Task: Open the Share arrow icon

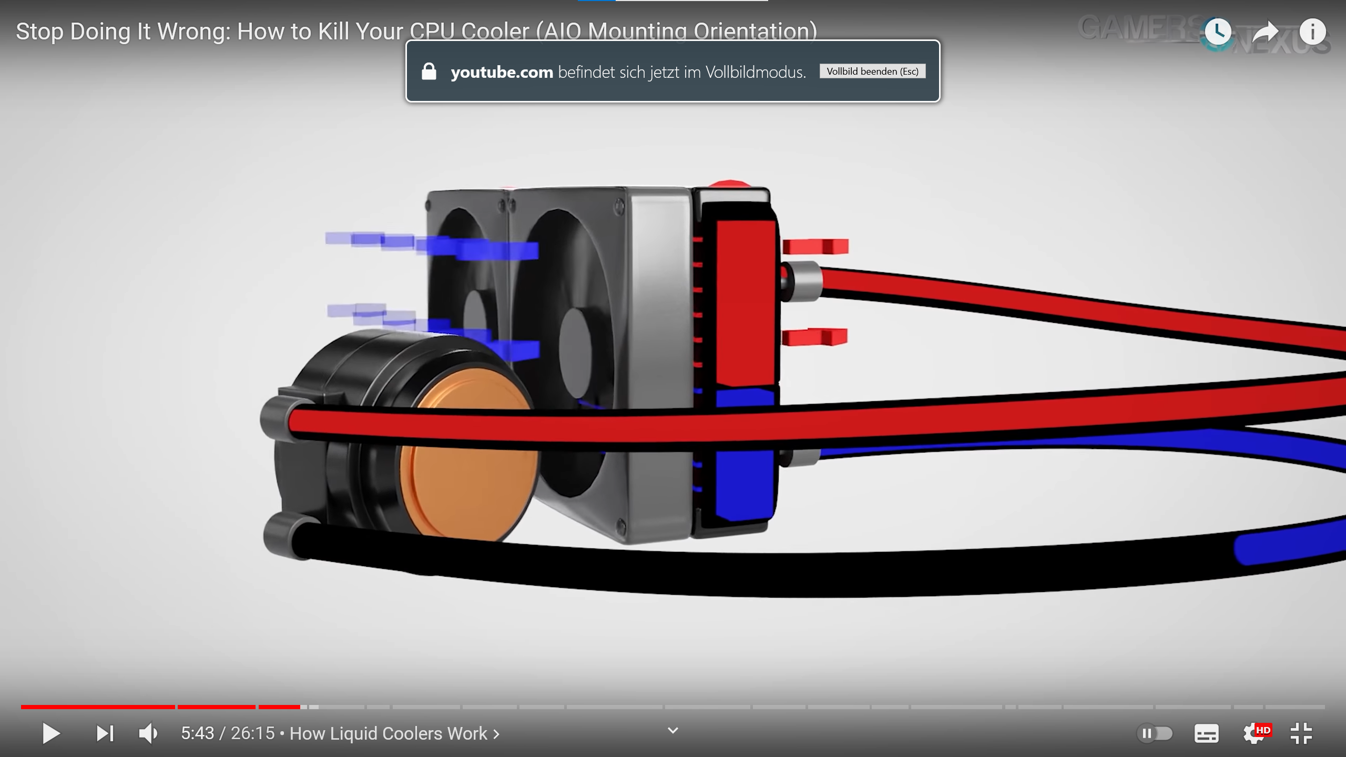Action: pos(1265,32)
